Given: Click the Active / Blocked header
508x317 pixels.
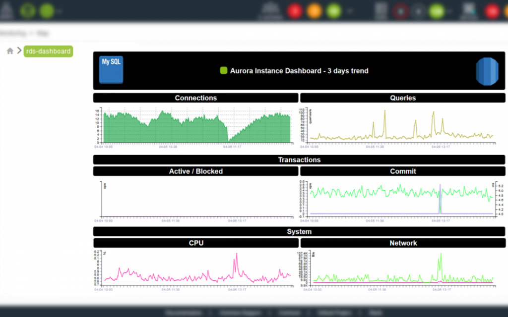Looking at the screenshot, I should [x=195, y=171].
